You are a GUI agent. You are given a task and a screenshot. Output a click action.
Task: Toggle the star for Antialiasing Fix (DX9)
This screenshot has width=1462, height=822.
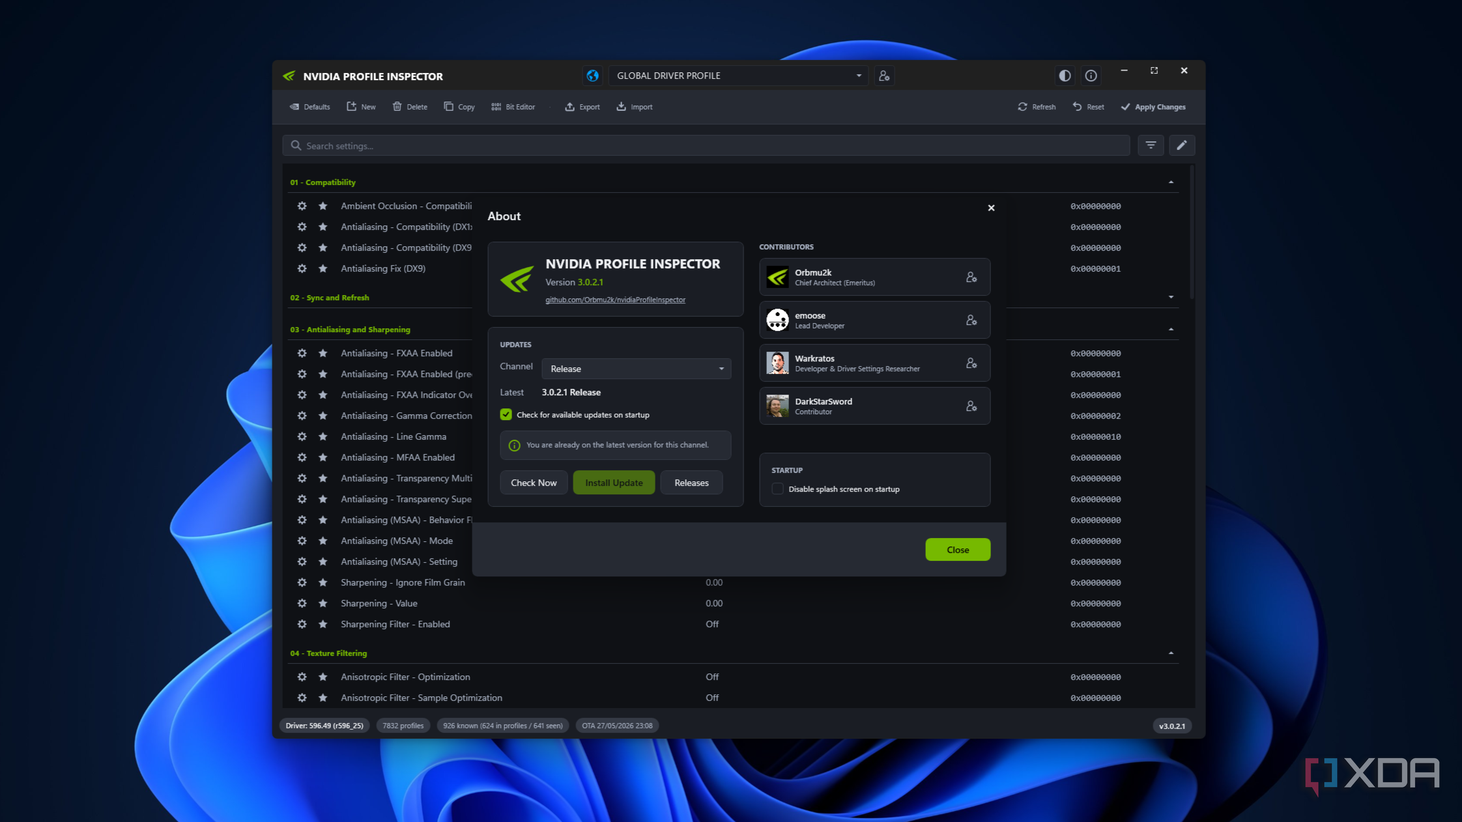pos(322,268)
